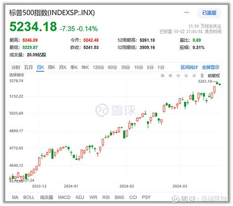The image size is (233, 206).
Task: Select the 120分 interval tab
Action: coord(98,67)
